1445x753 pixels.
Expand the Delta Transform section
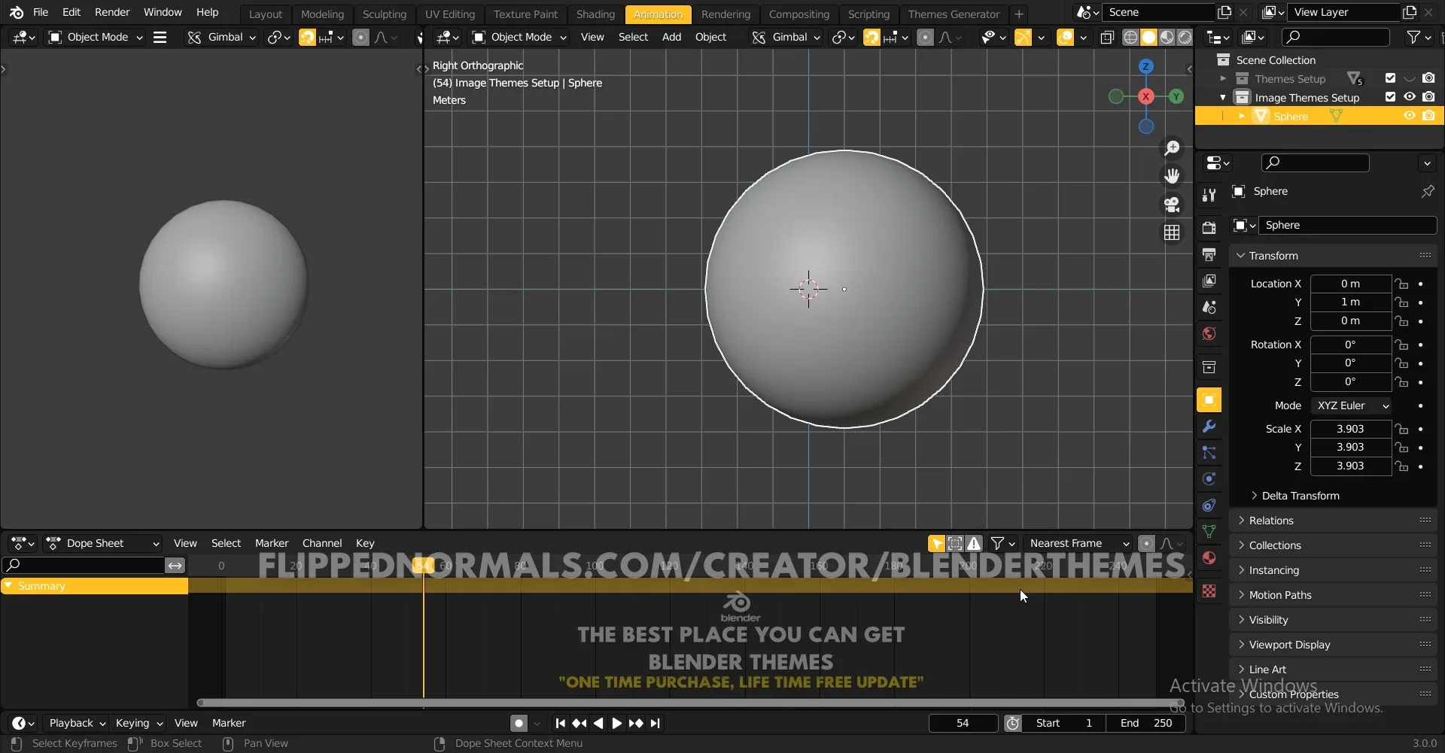1300,495
